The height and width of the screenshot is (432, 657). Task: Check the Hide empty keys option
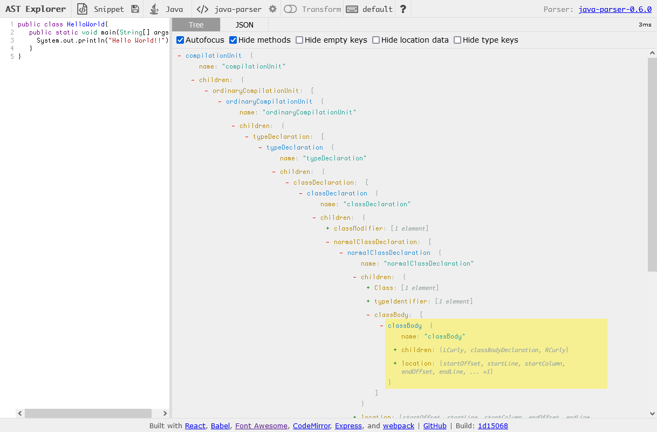point(299,40)
